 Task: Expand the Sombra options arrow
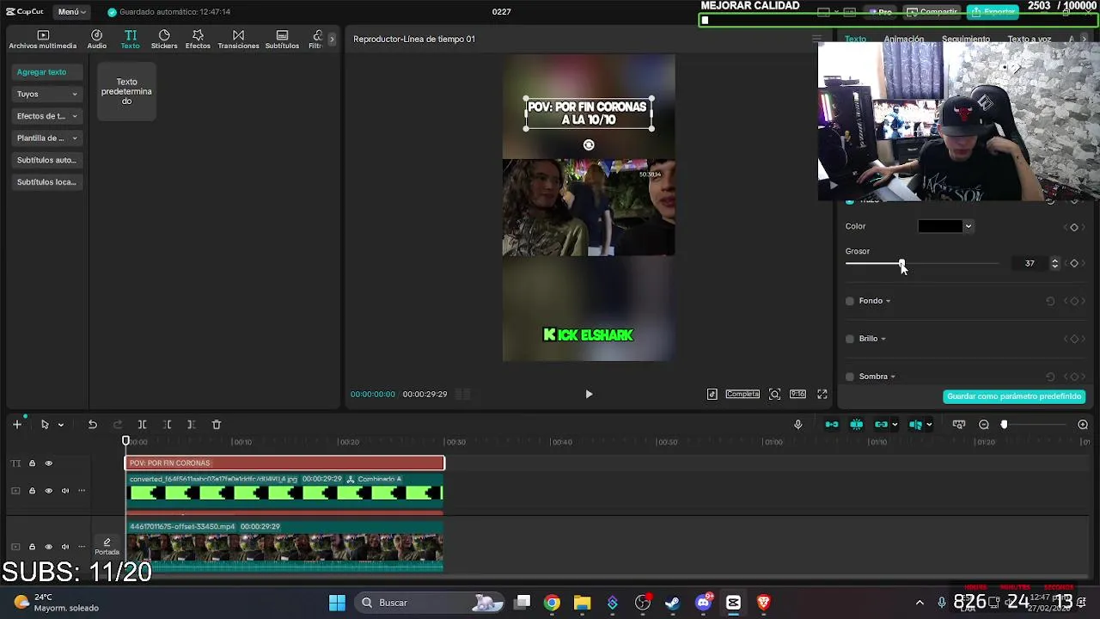(x=893, y=377)
